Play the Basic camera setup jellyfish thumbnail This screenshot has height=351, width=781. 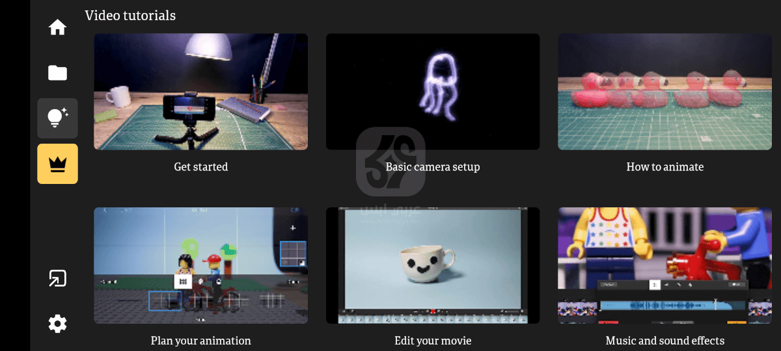pyautogui.click(x=433, y=92)
